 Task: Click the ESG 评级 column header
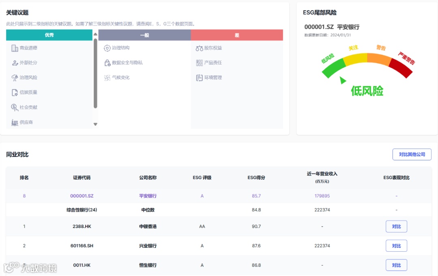click(202, 177)
